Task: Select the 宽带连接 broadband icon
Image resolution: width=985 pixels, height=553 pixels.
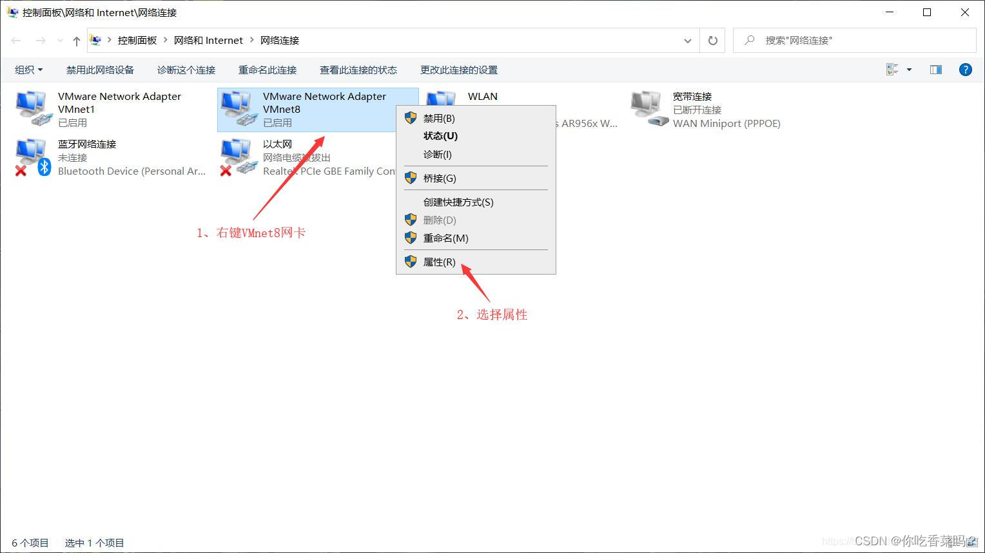Action: pyautogui.click(x=649, y=108)
